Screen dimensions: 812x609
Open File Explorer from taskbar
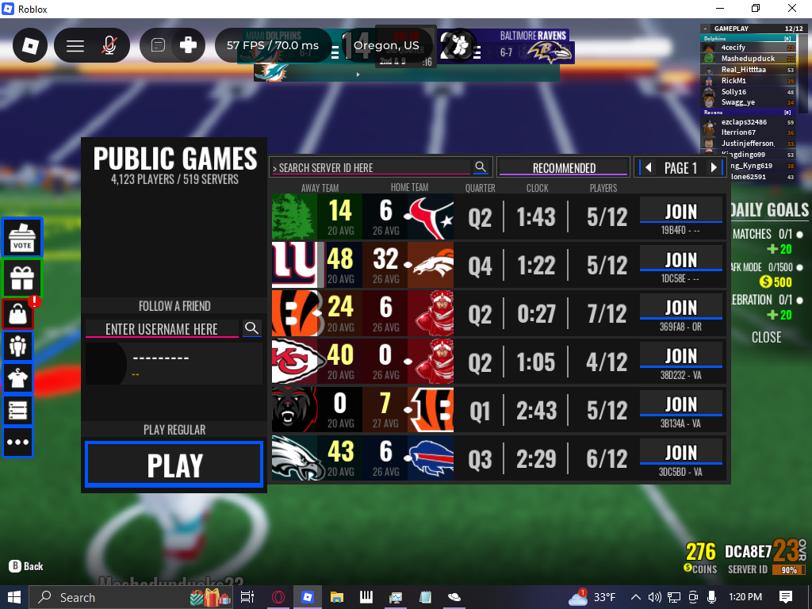[337, 597]
